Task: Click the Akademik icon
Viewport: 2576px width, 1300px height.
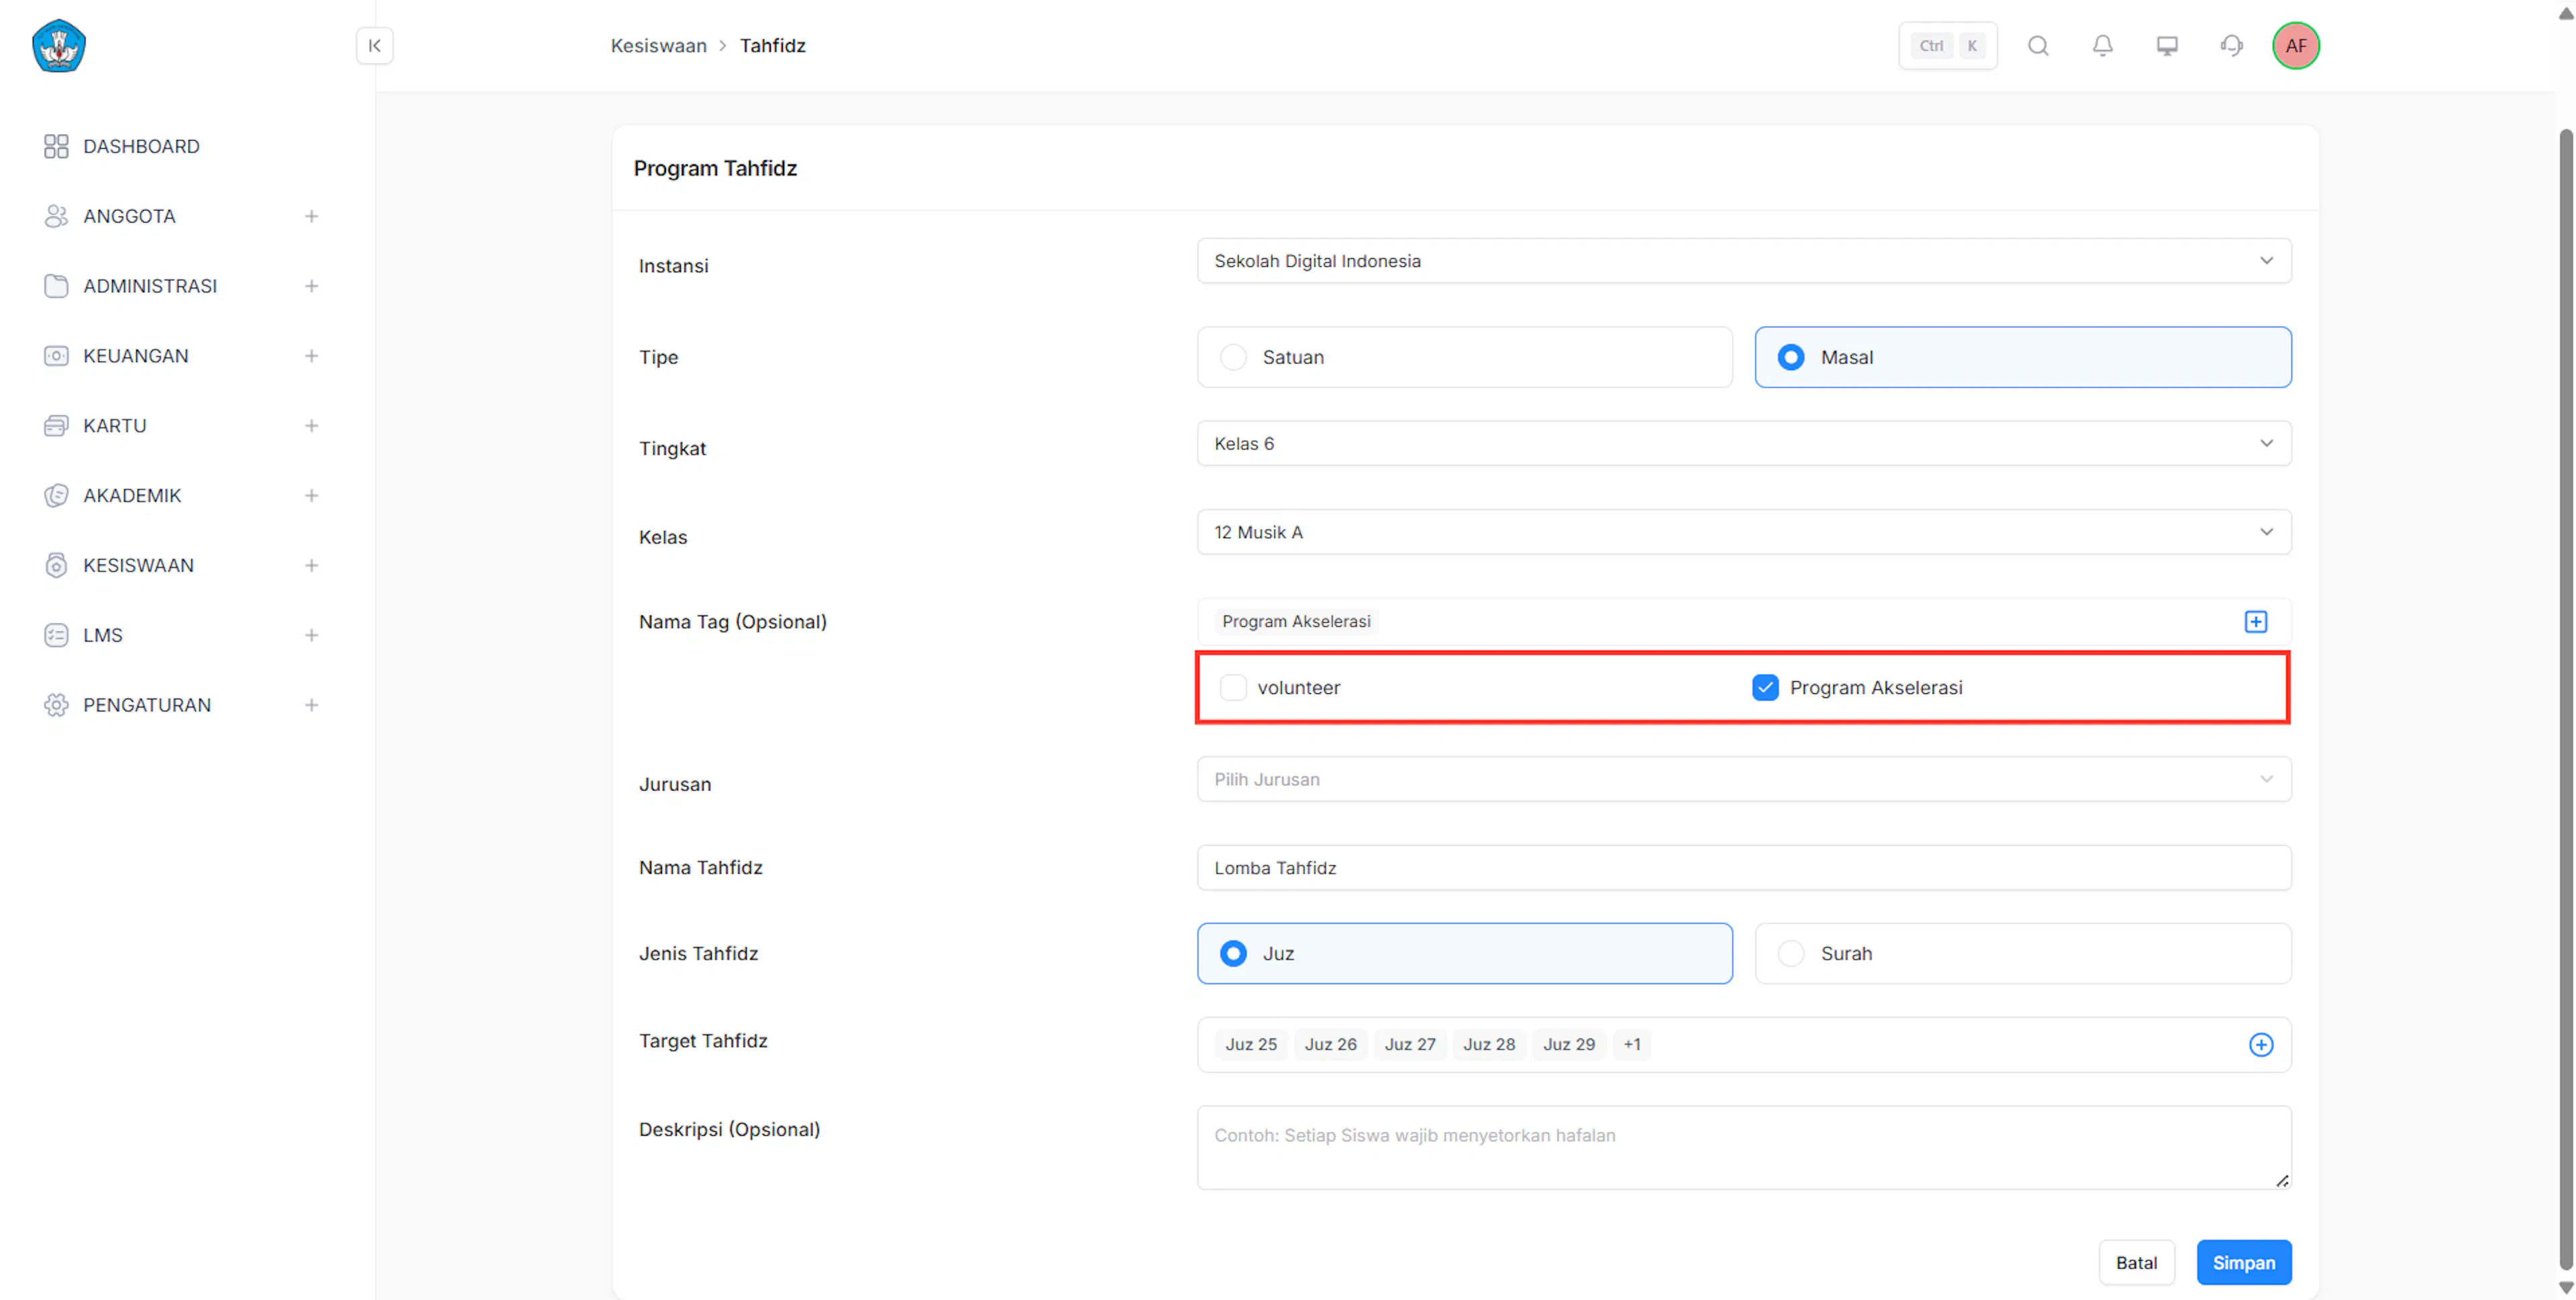Action: point(56,497)
